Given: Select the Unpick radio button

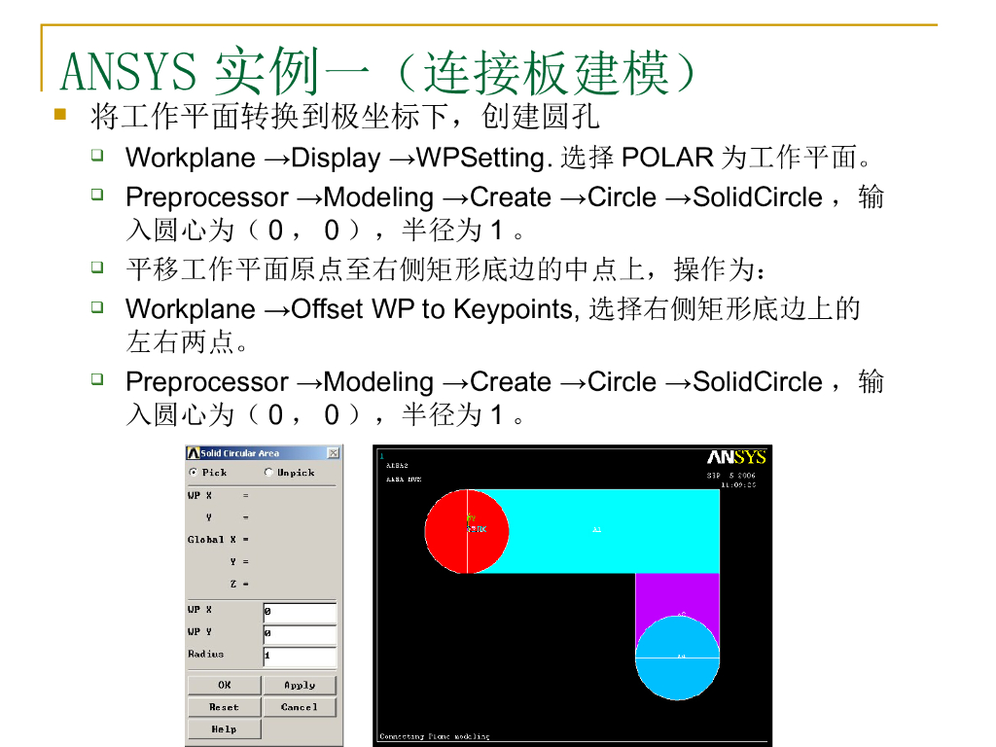Looking at the screenshot, I should coord(268,472).
